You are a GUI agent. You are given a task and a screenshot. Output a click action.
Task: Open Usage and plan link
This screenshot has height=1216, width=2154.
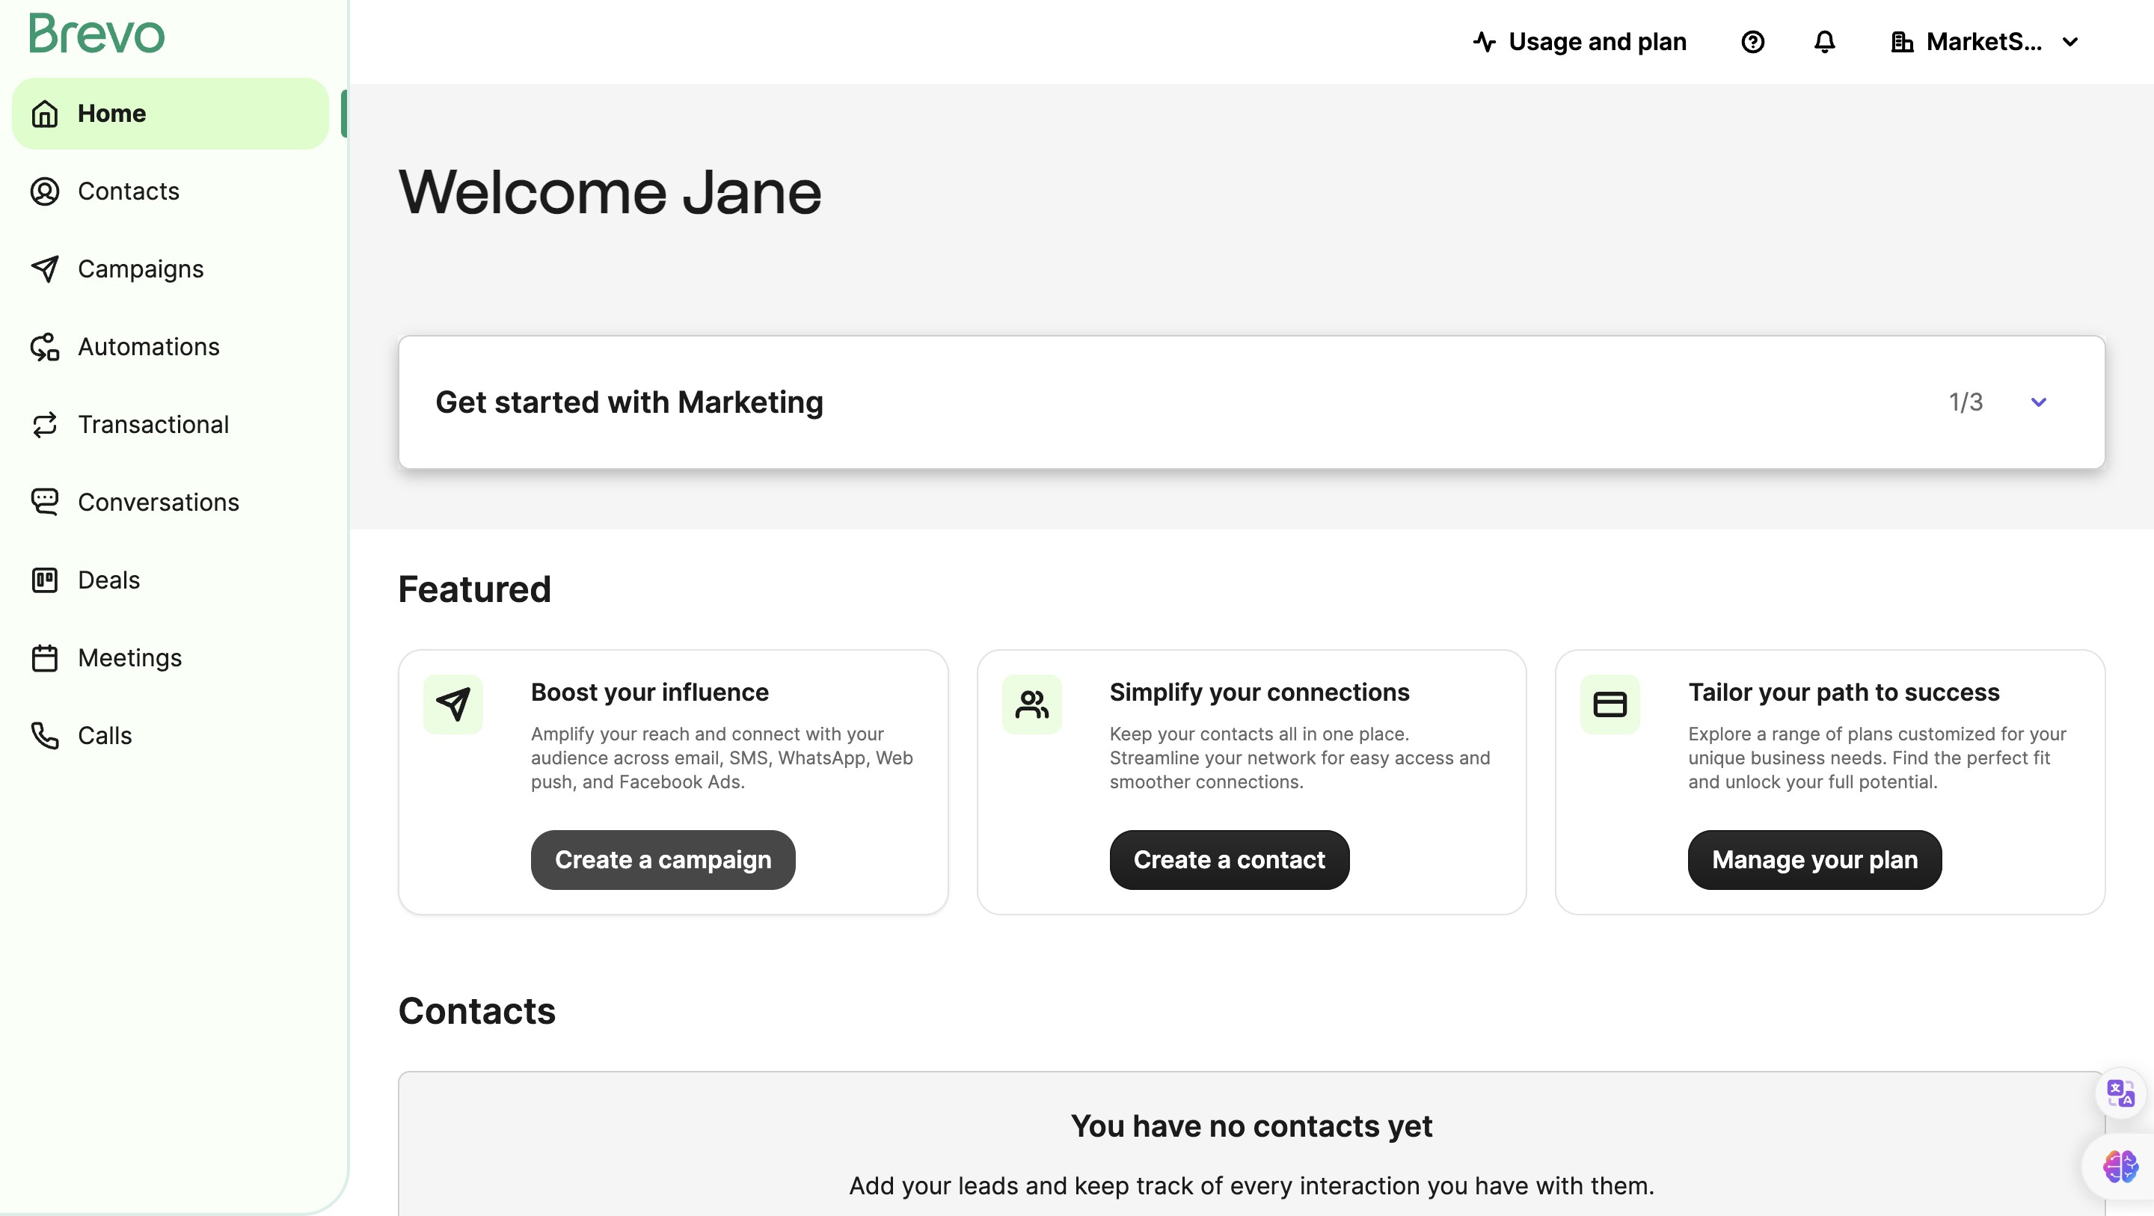coord(1580,42)
